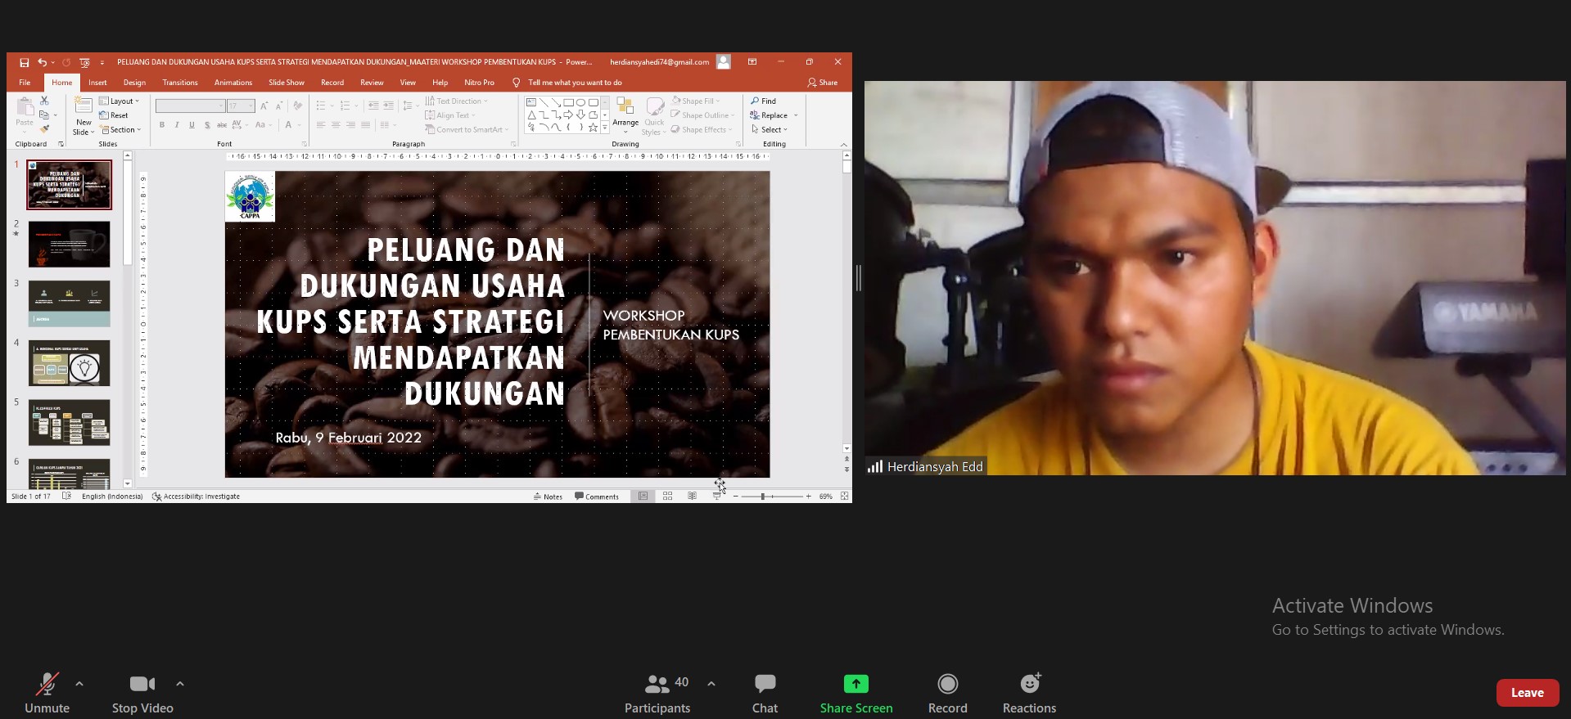This screenshot has width=1571, height=719.
Task: Start recording with the Record icon
Action: (x=947, y=684)
